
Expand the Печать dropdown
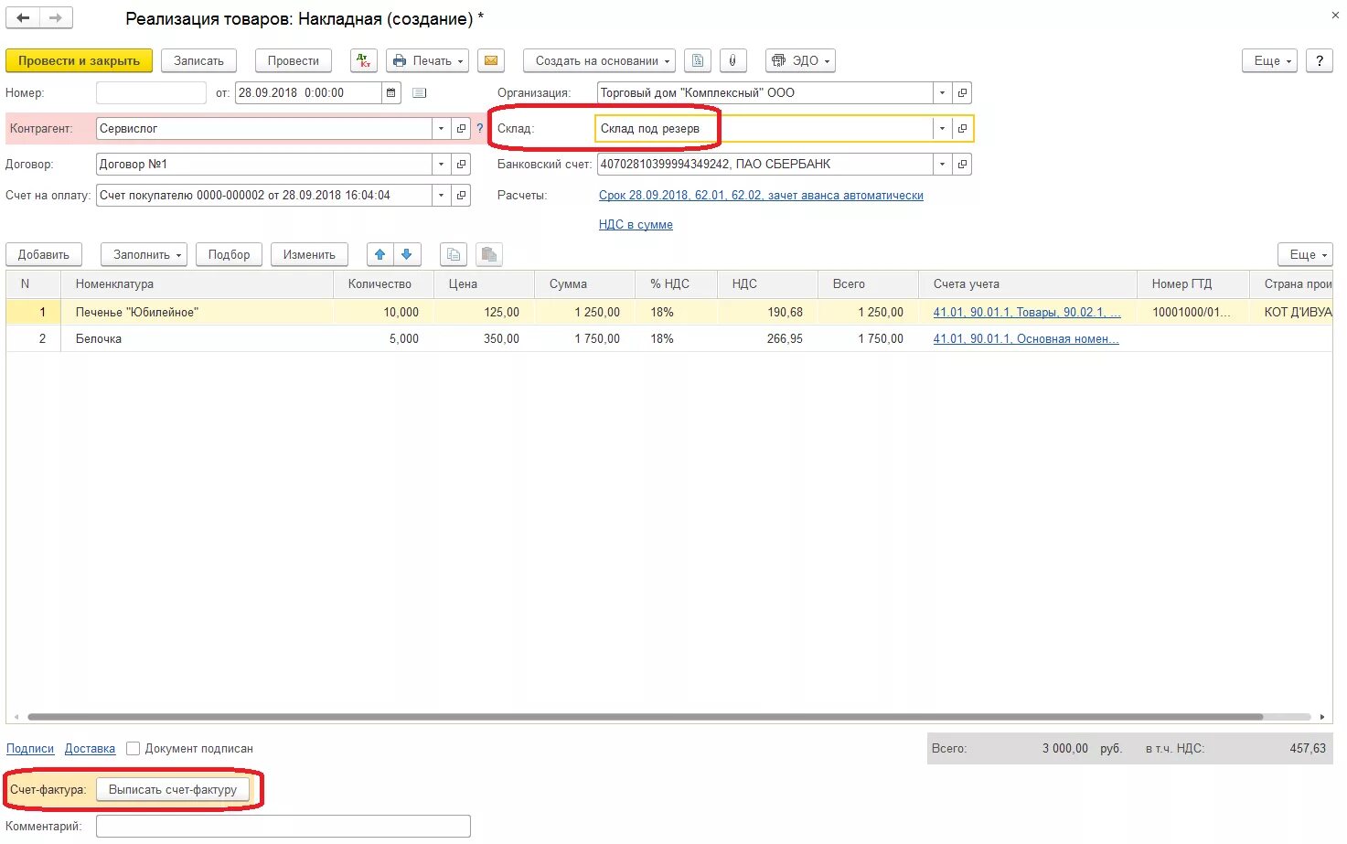click(427, 60)
